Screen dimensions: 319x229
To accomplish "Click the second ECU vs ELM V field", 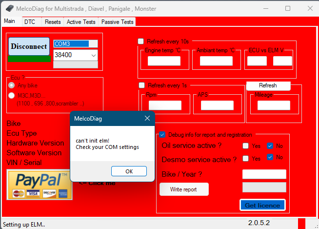I will click(282, 61).
